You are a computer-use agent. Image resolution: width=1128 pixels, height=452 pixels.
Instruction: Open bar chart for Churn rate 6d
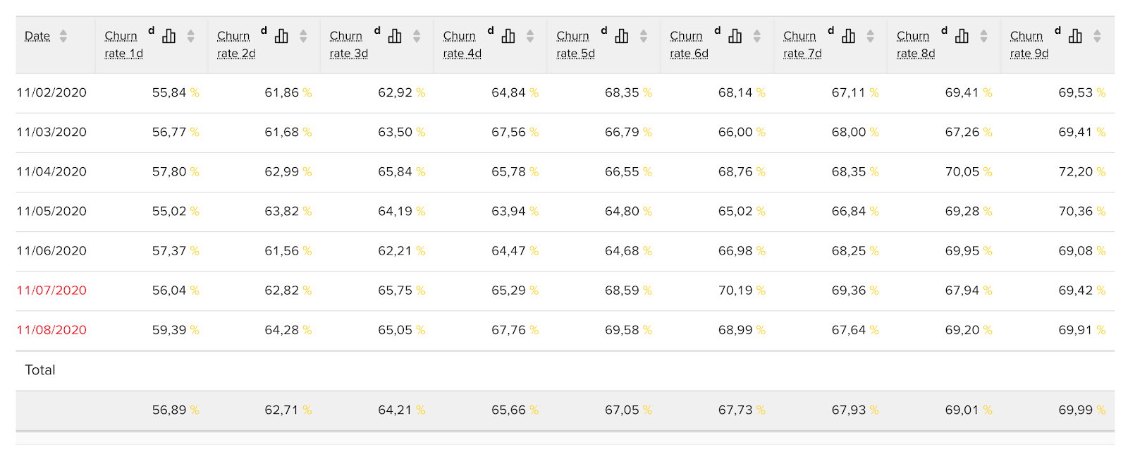pos(735,36)
